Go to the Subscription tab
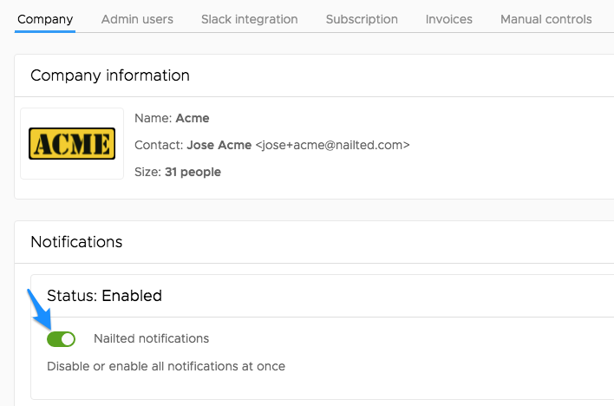The image size is (614, 406). [362, 19]
